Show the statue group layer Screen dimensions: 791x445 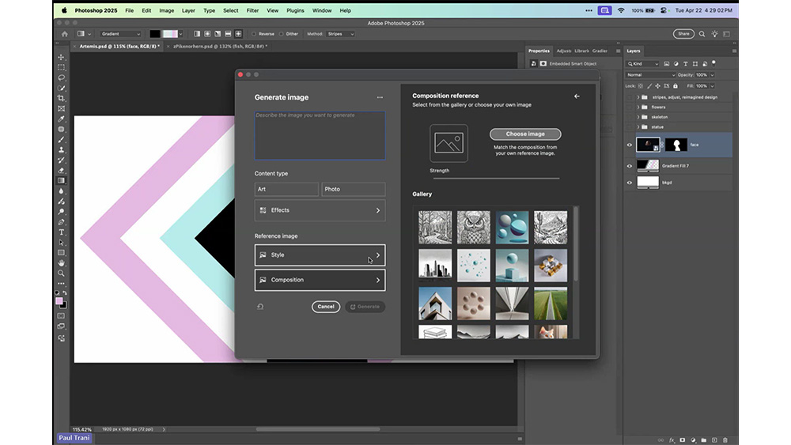click(x=630, y=127)
